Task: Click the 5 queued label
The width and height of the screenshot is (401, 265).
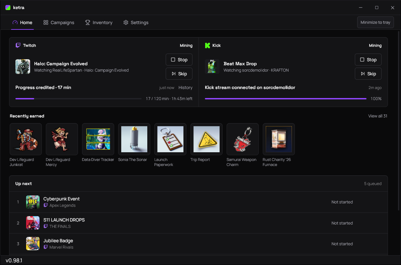Action: point(373,183)
